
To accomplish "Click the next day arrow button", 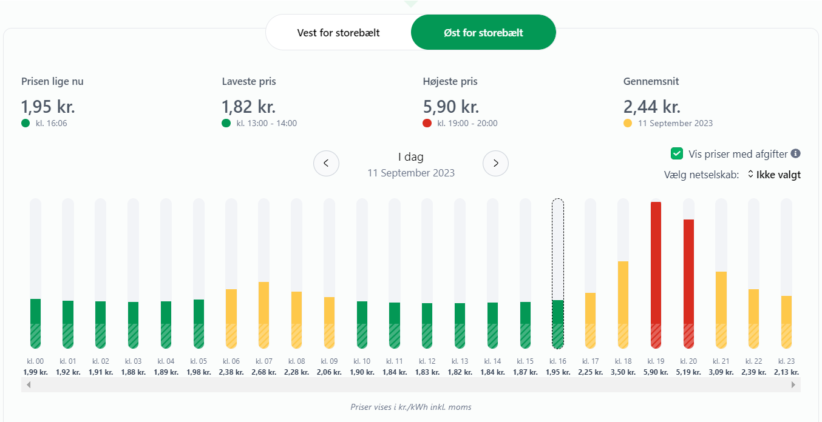I will pyautogui.click(x=495, y=163).
